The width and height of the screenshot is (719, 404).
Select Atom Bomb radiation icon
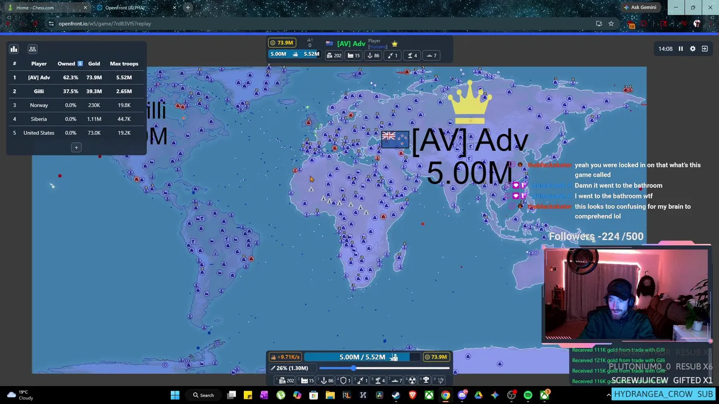coord(412,380)
